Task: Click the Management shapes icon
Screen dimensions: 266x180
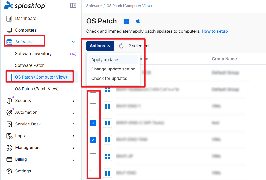Action: pyautogui.click(x=9, y=148)
